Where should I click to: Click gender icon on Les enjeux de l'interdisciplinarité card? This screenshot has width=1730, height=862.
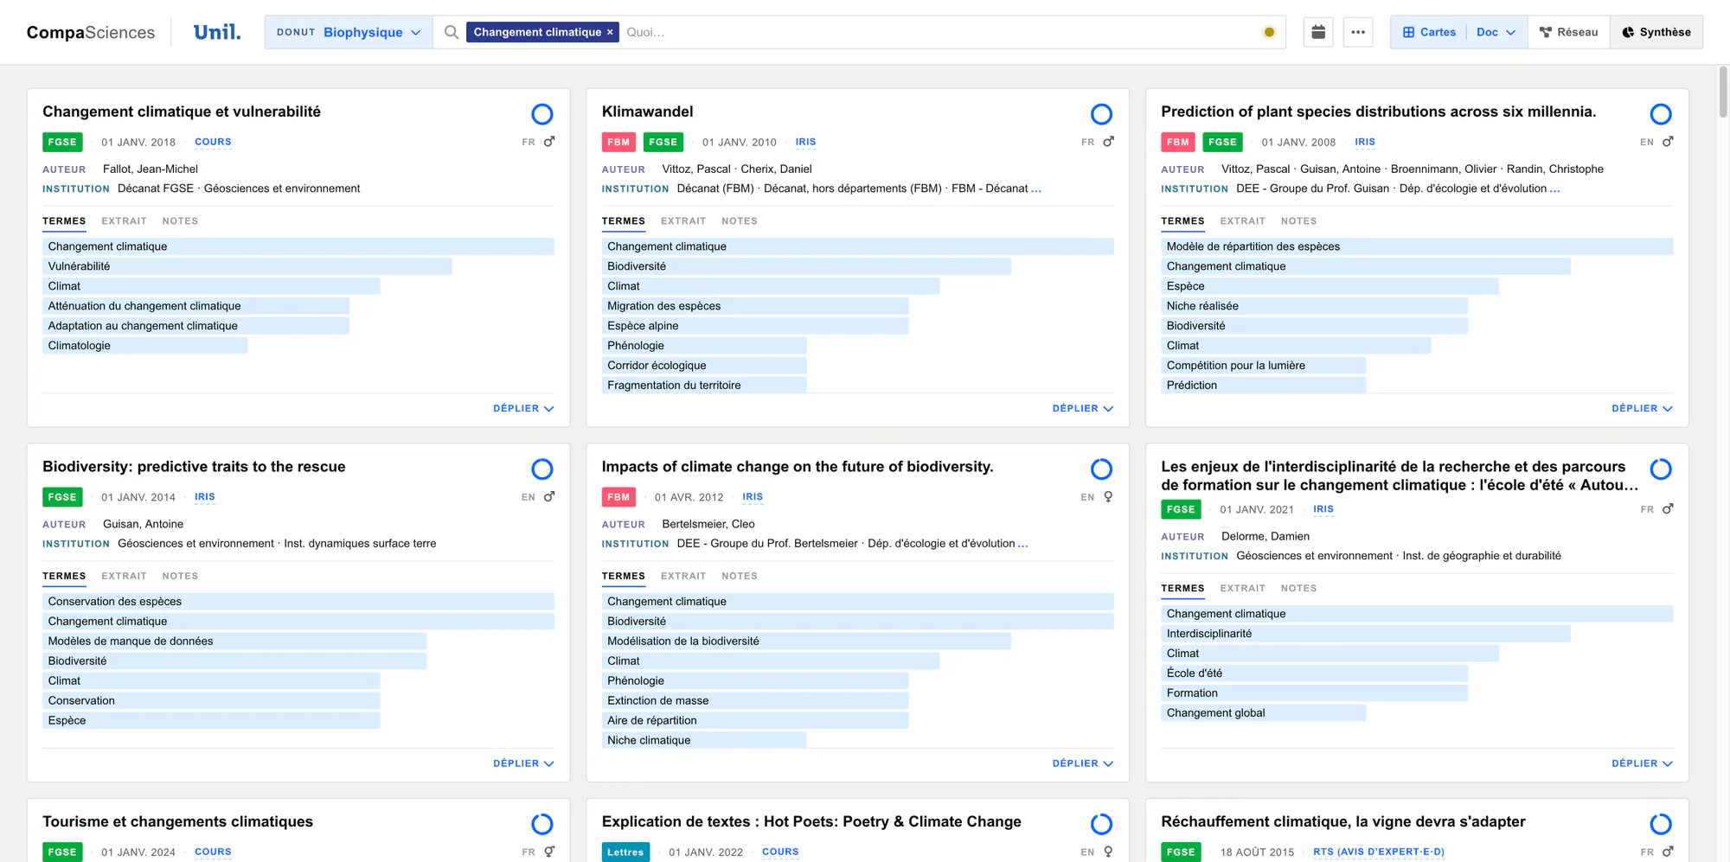(1668, 509)
